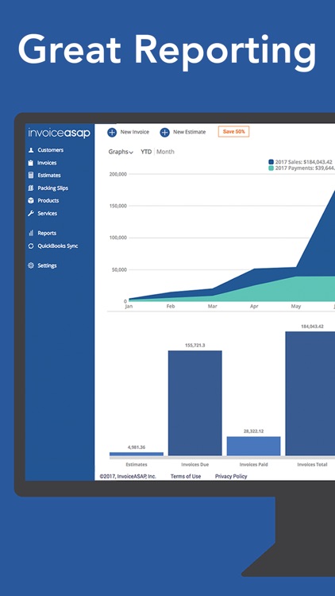The height and width of the screenshot is (596, 335).
Task: Click the Feb axis label
Action: (x=171, y=306)
